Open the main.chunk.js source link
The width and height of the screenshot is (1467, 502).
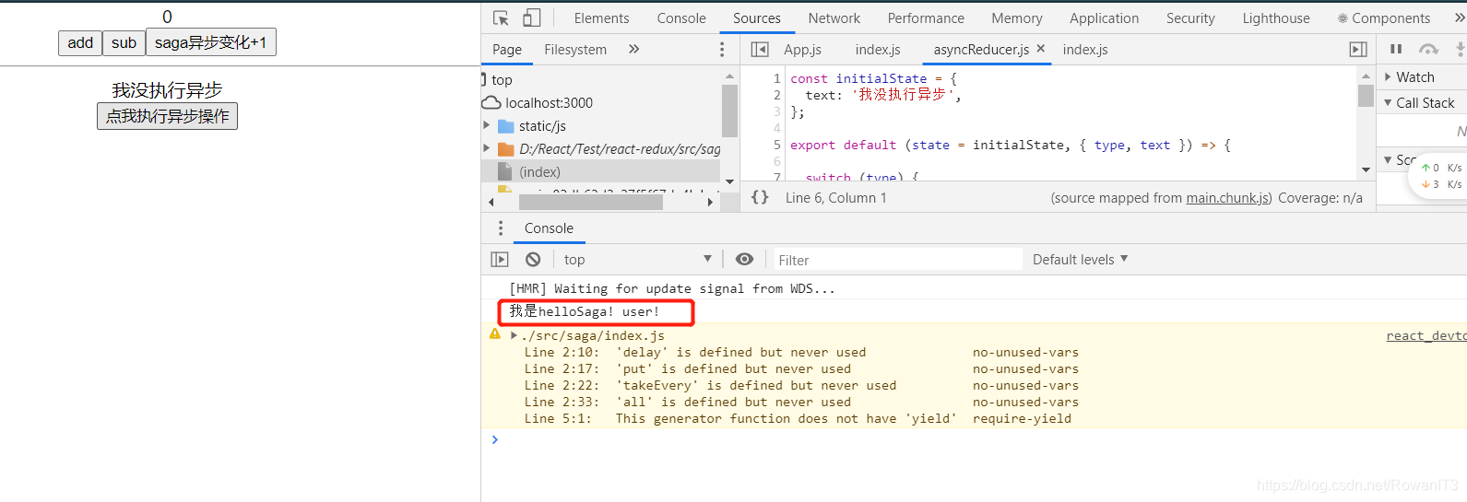(1228, 197)
